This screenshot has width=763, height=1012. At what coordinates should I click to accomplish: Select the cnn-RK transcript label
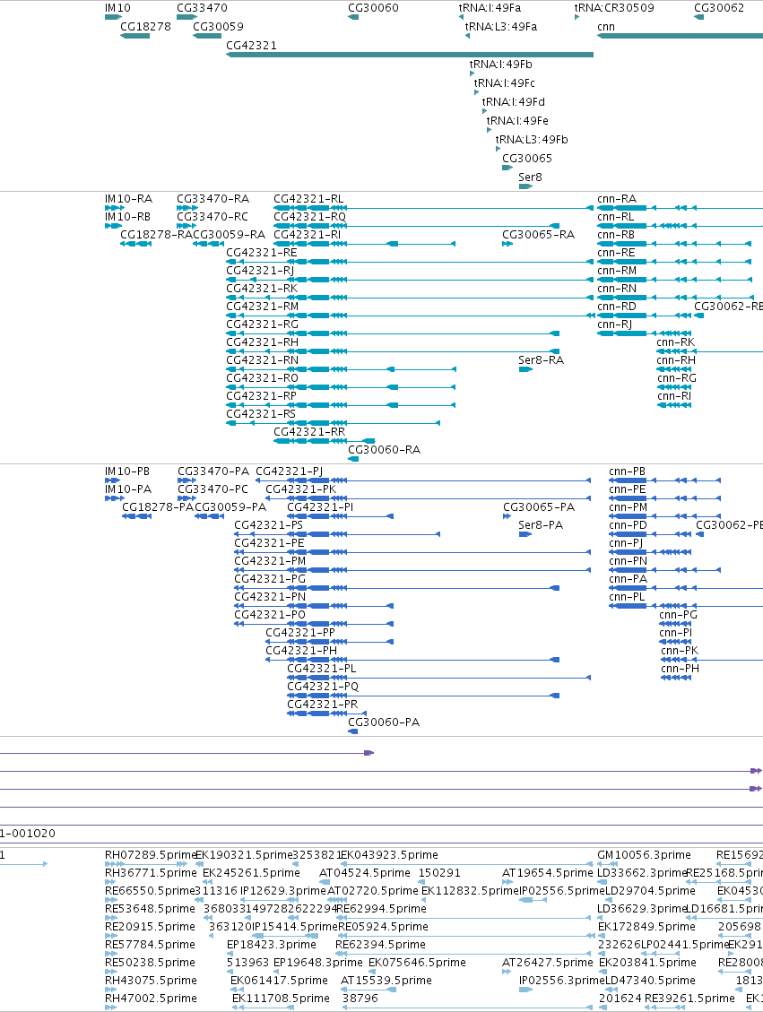point(676,342)
